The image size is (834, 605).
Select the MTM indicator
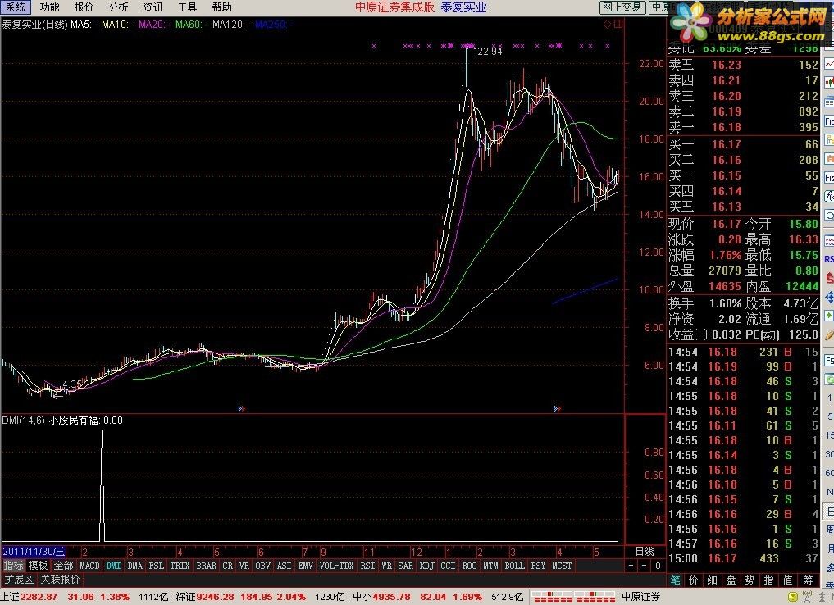[x=491, y=566]
